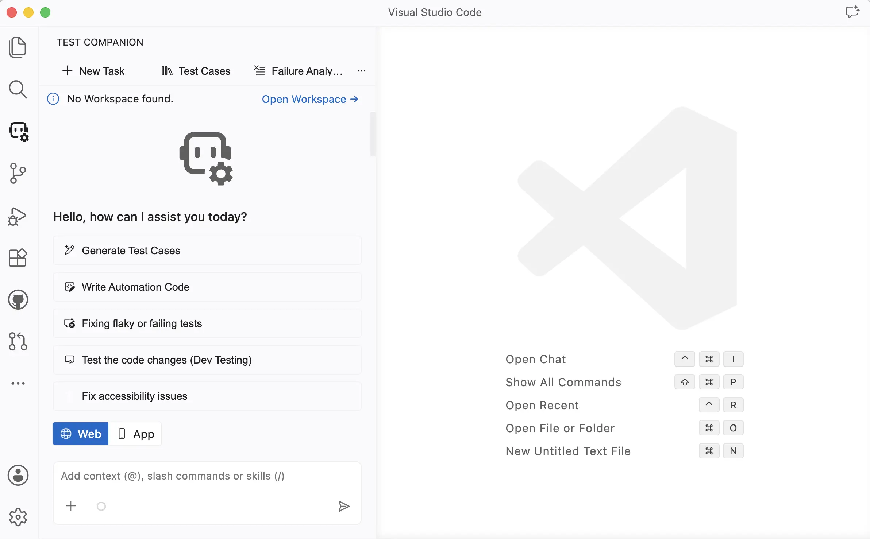Click Show All Commands shortcut entry
This screenshot has width=870, height=539.
[x=563, y=382]
